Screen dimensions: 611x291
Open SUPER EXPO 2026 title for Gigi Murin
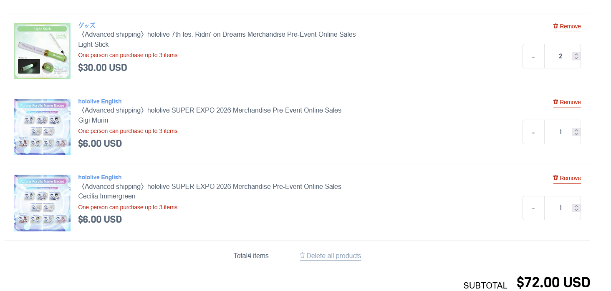tap(210, 110)
